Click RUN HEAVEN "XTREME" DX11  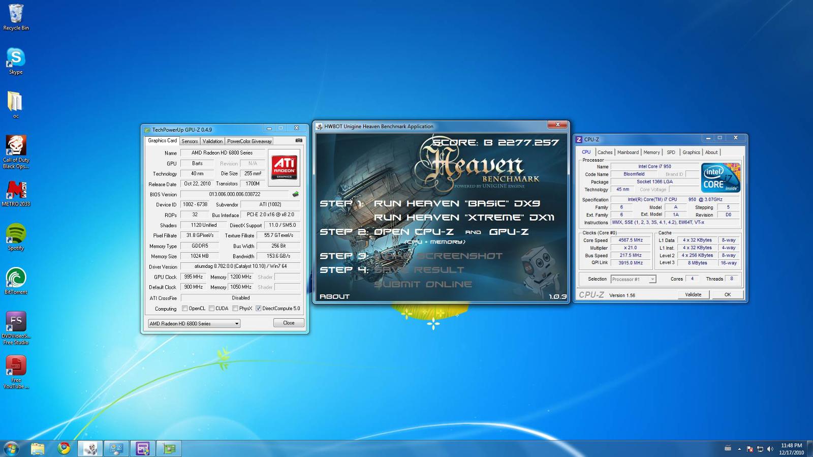pyautogui.click(x=464, y=218)
